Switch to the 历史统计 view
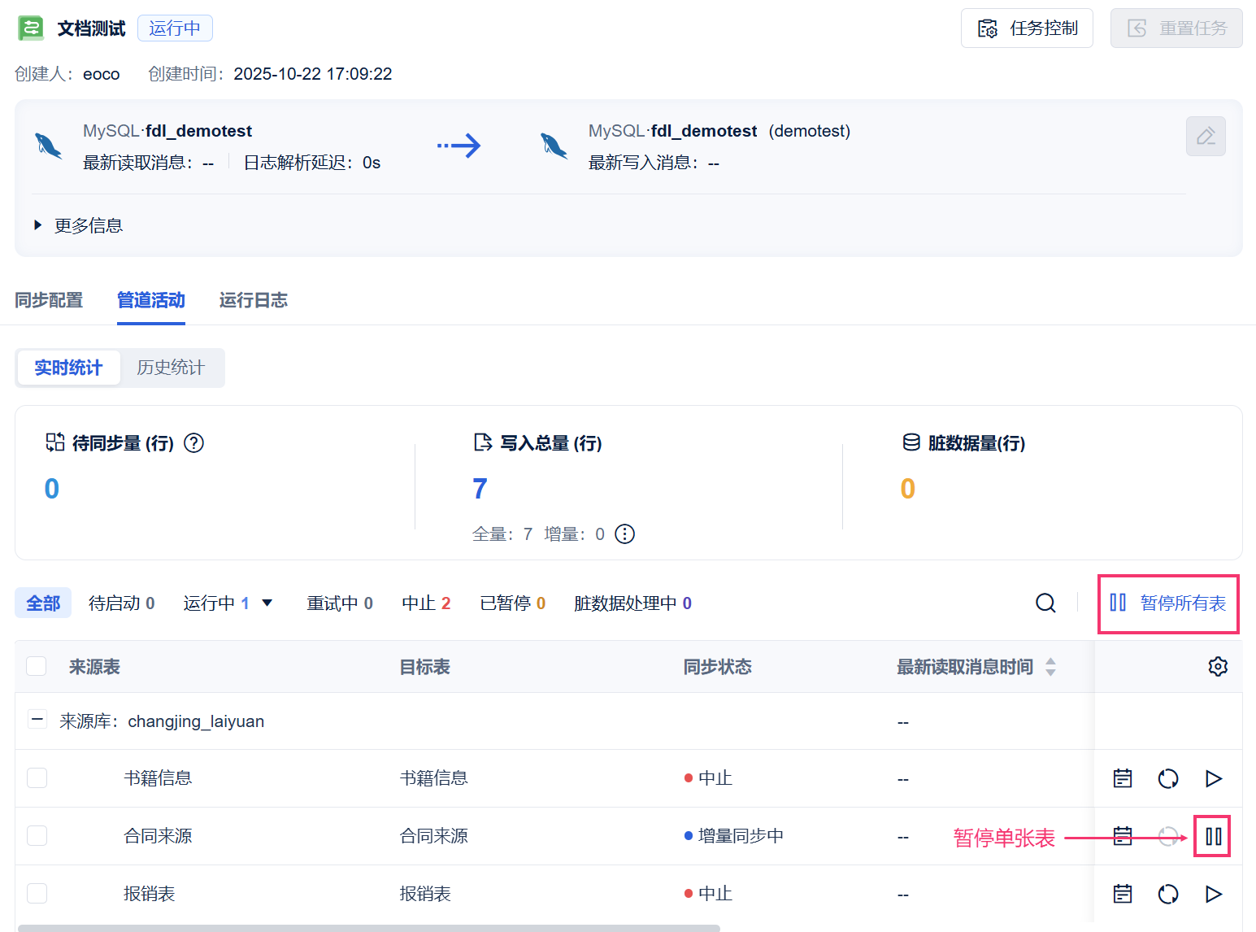 (171, 368)
